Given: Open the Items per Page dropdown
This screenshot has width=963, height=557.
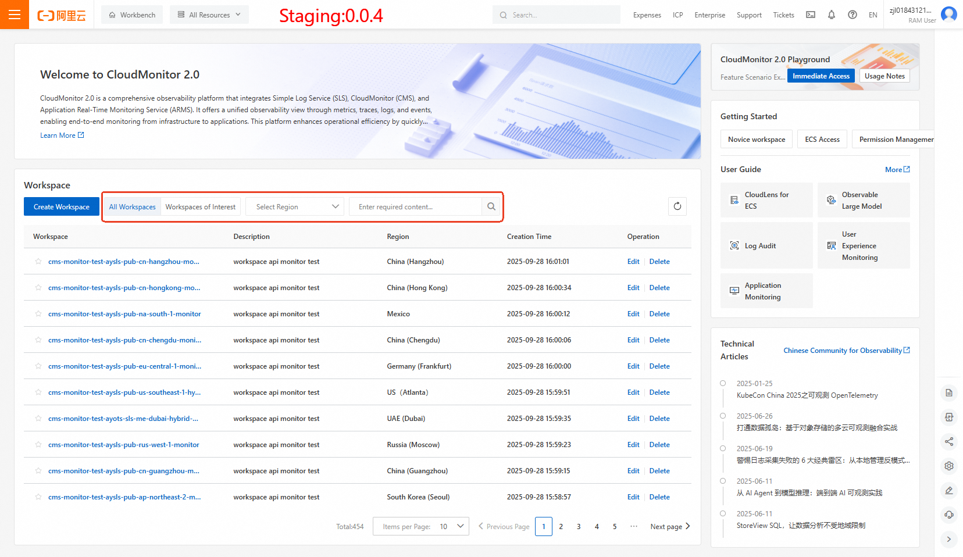Looking at the screenshot, I should [x=421, y=526].
